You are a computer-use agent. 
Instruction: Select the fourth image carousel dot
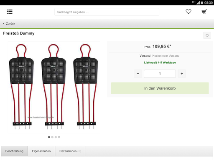(x=59, y=137)
